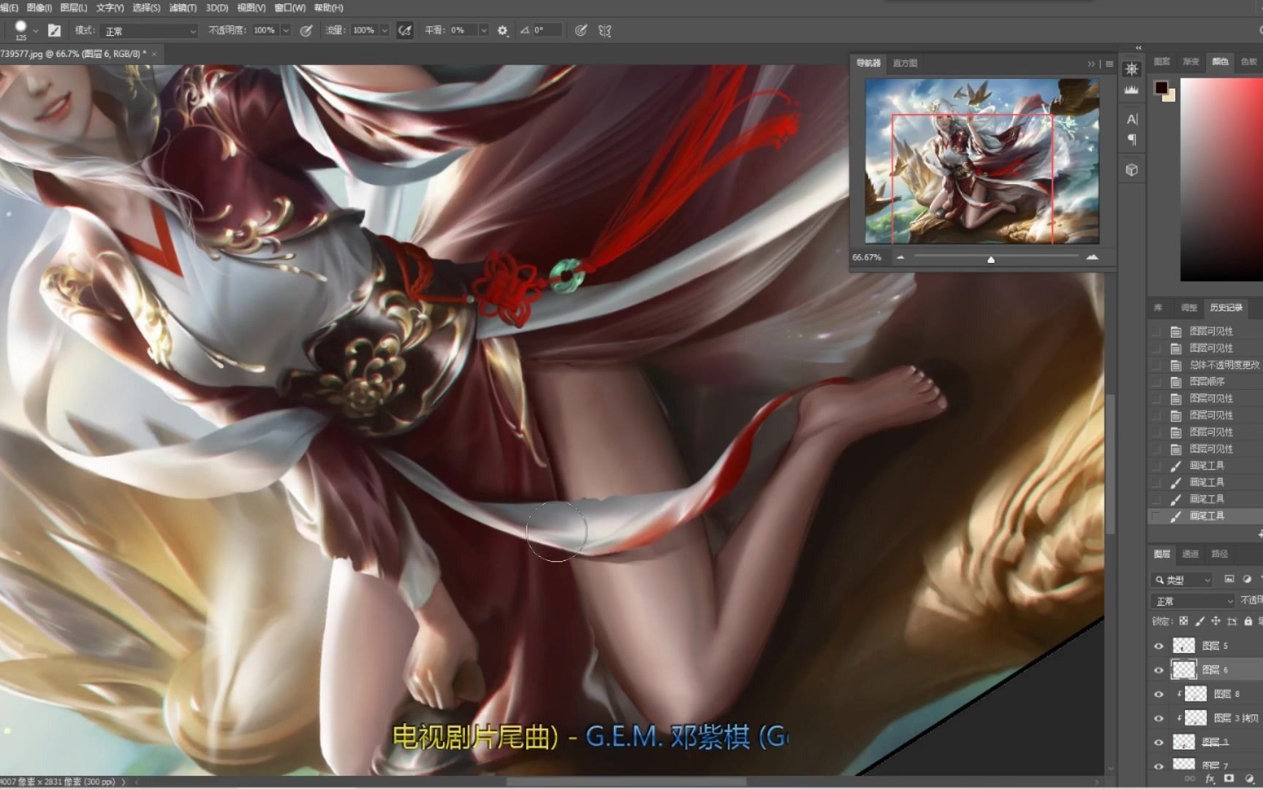Open the 平滑 slider dropdown arrow
Image resolution: width=1263 pixels, height=789 pixels.
pos(483,31)
